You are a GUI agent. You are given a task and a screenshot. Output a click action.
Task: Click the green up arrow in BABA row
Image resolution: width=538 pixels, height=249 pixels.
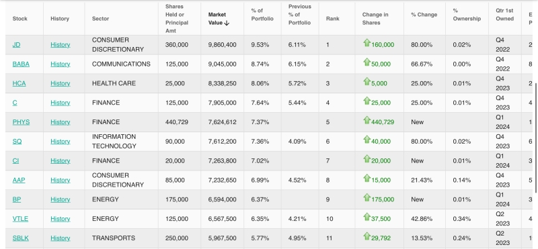coord(367,62)
